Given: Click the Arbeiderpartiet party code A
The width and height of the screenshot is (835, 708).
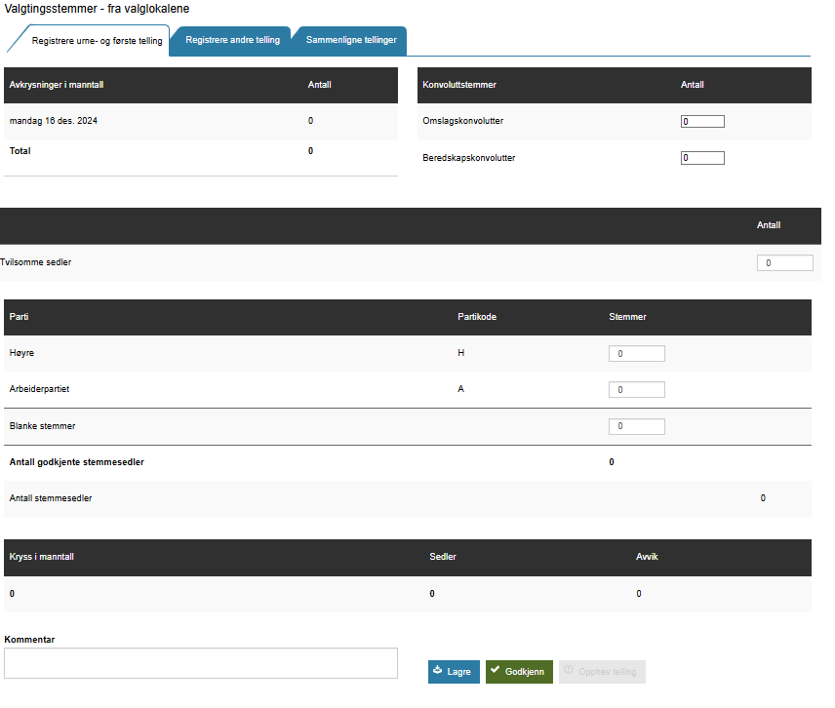Looking at the screenshot, I should tap(460, 389).
